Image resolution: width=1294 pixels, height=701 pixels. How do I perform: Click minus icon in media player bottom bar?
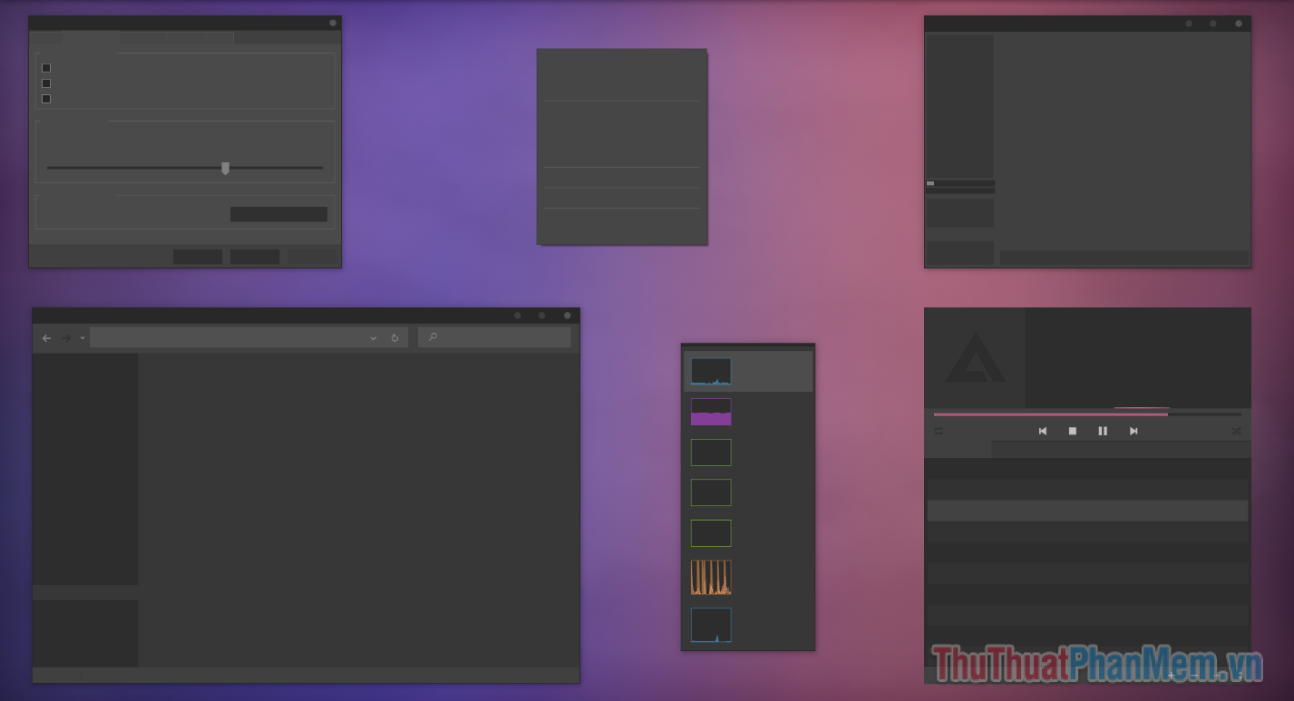1194,675
